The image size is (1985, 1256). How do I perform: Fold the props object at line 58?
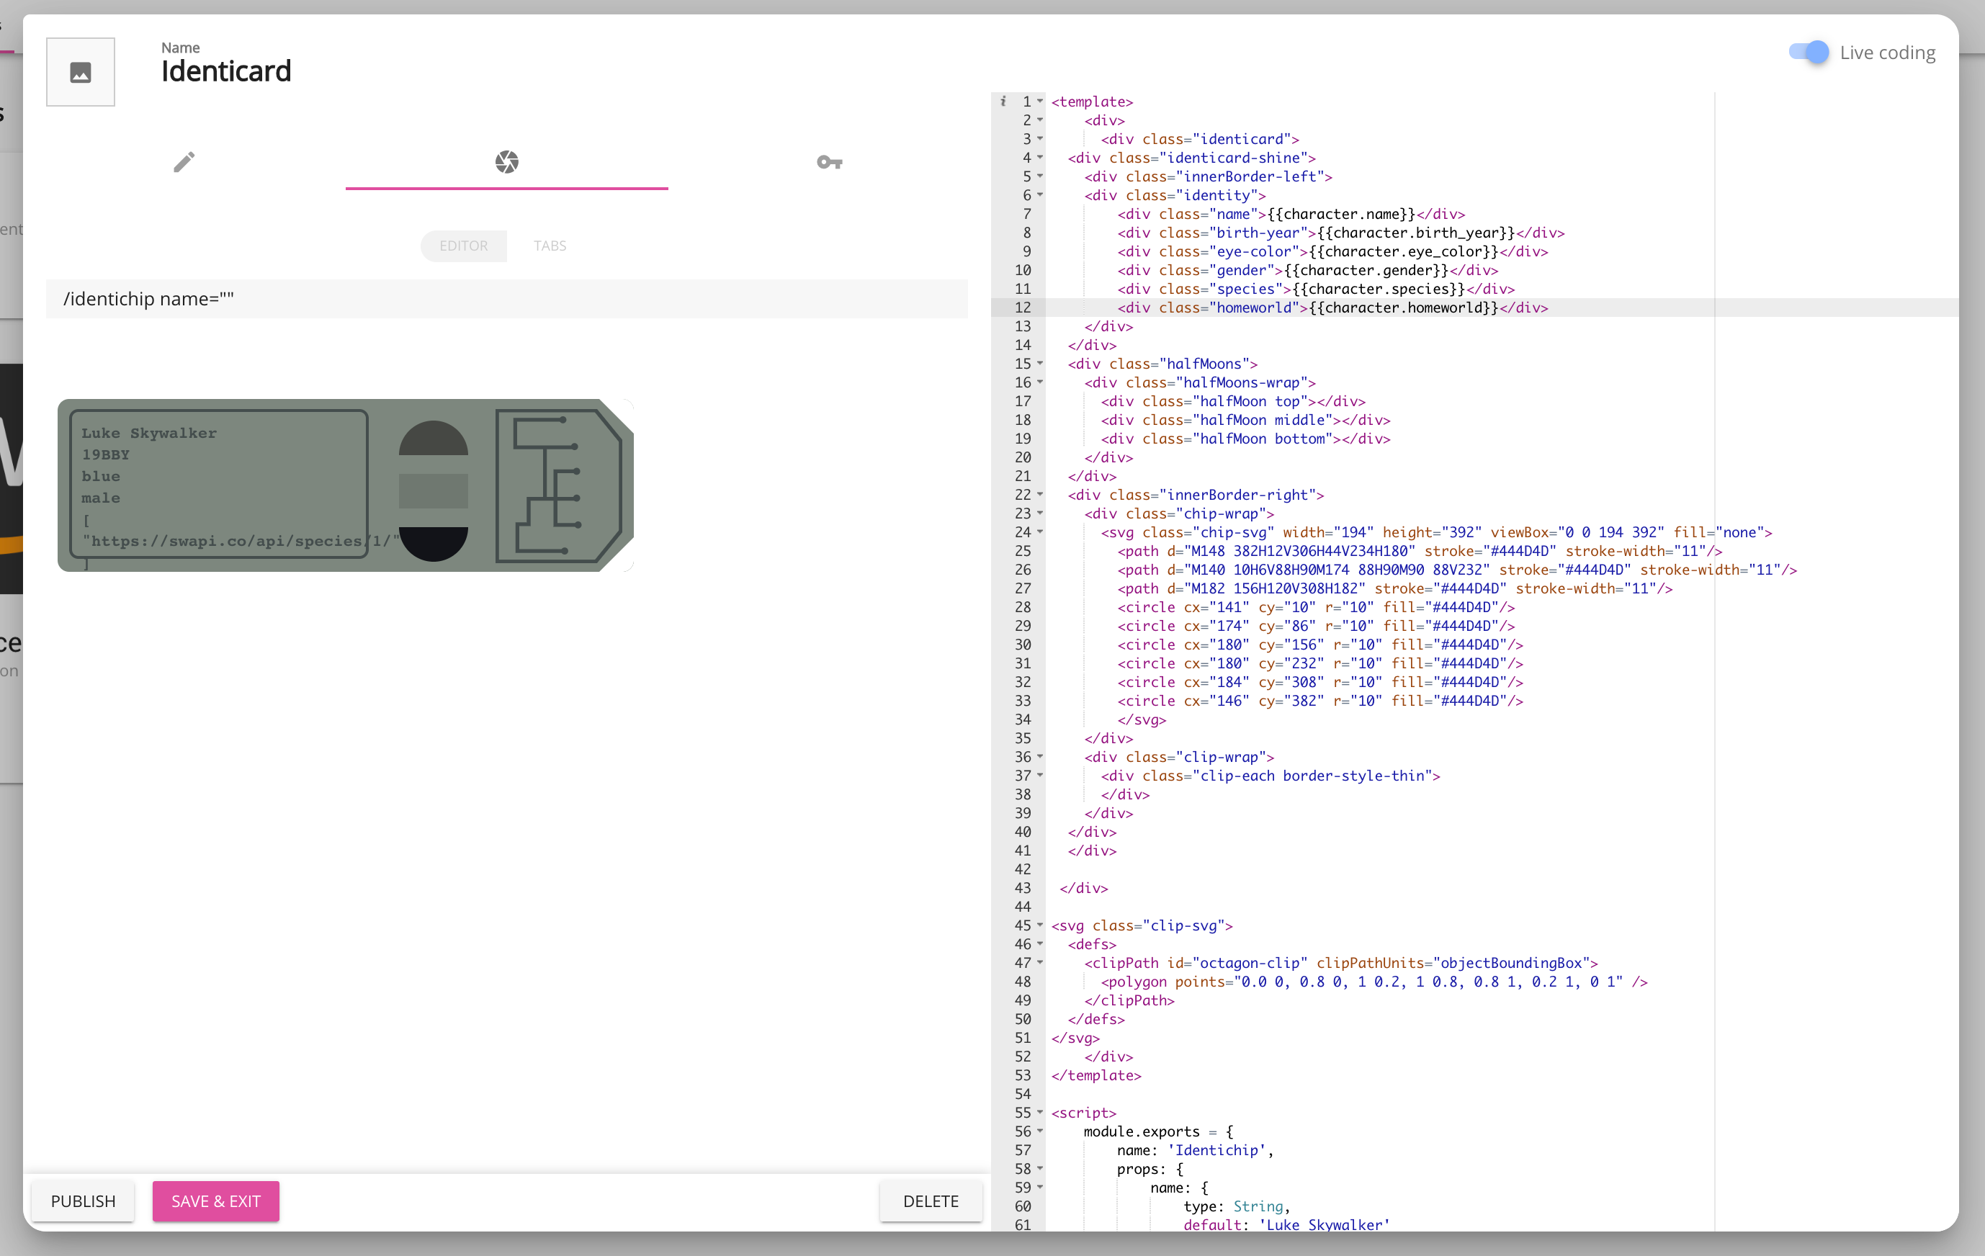coord(1040,1169)
